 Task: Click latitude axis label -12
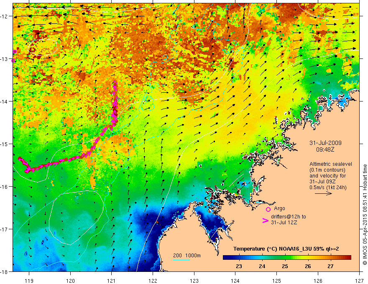pos(4,16)
